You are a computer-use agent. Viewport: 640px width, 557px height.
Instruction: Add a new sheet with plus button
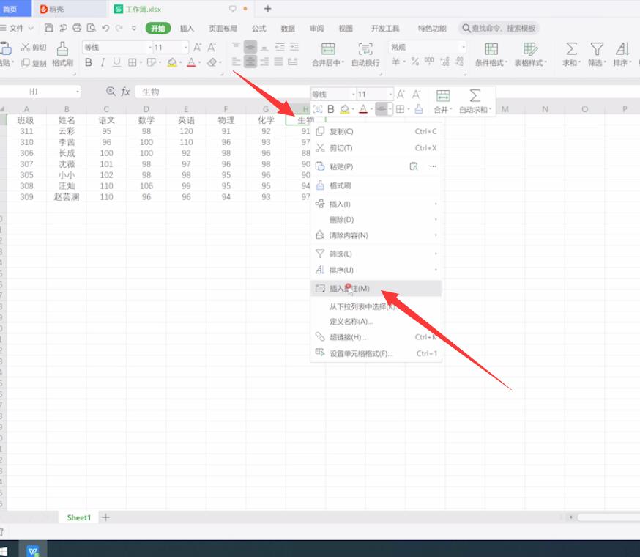pos(105,517)
